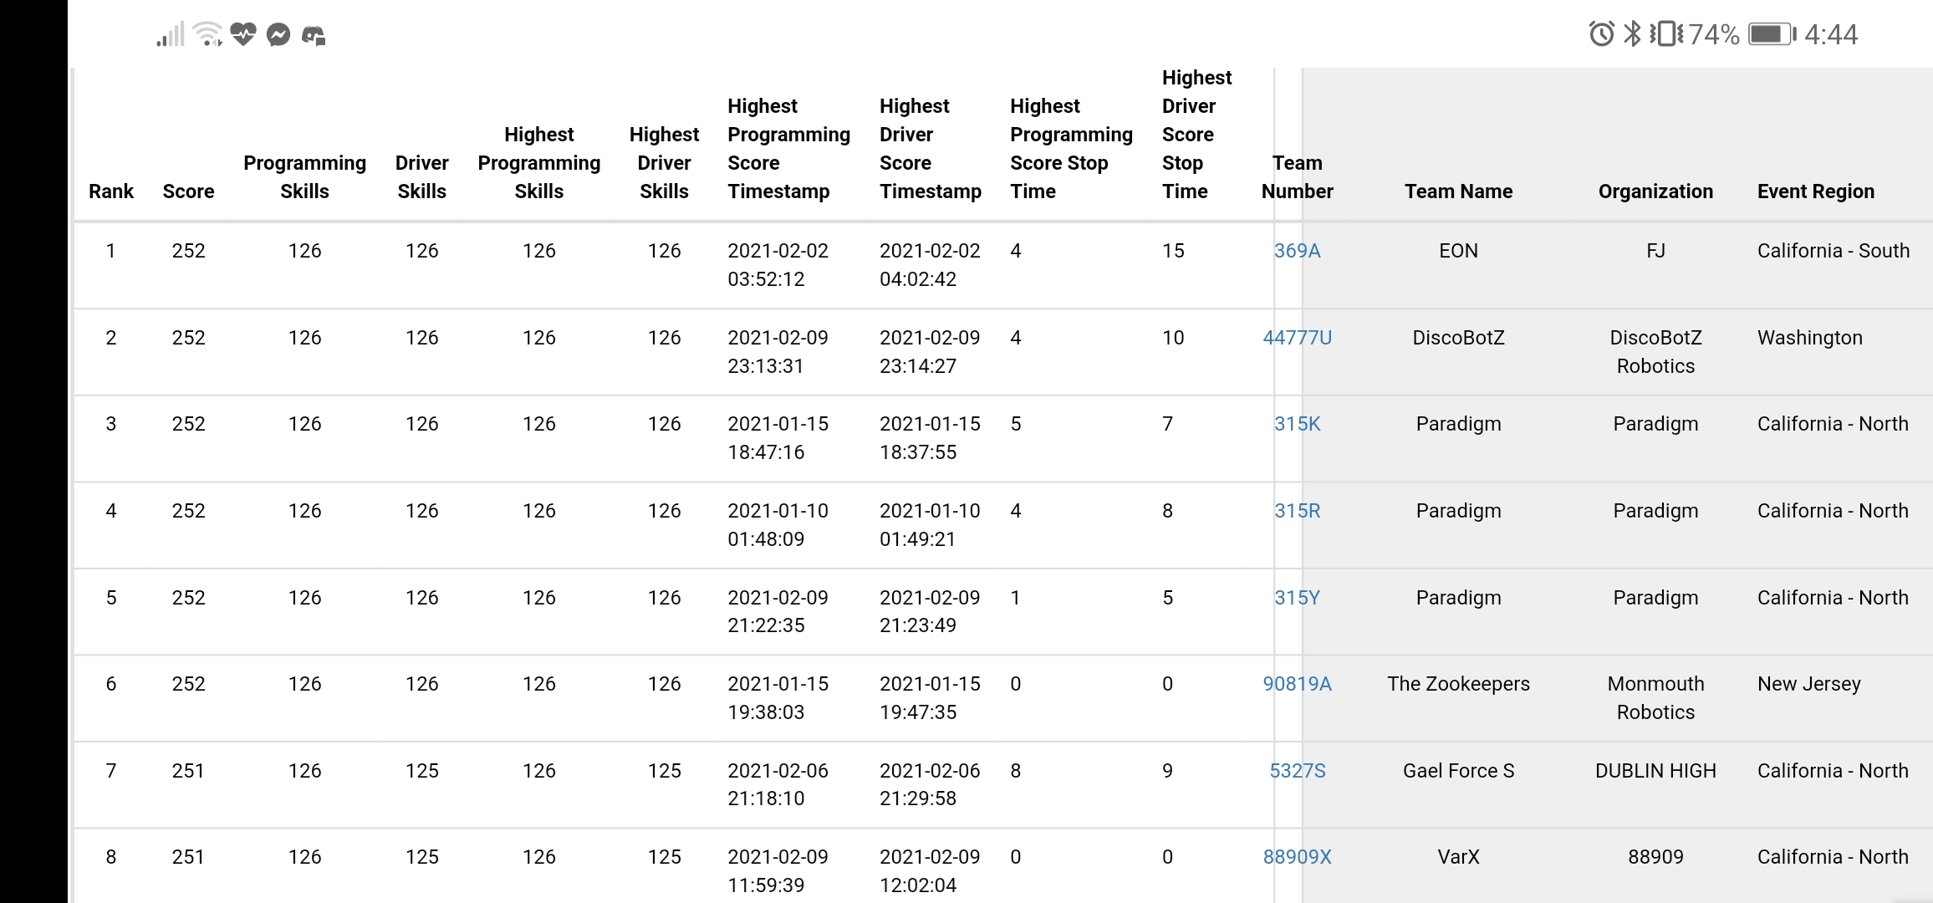Screen dimensions: 1933x903
Task: Tap the battery indicator icon
Action: click(1772, 34)
